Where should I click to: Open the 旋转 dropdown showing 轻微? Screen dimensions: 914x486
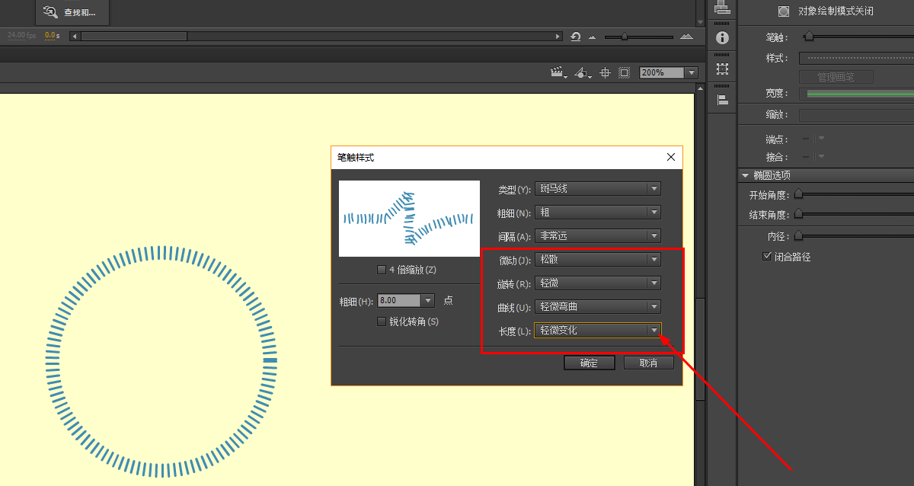(x=597, y=283)
